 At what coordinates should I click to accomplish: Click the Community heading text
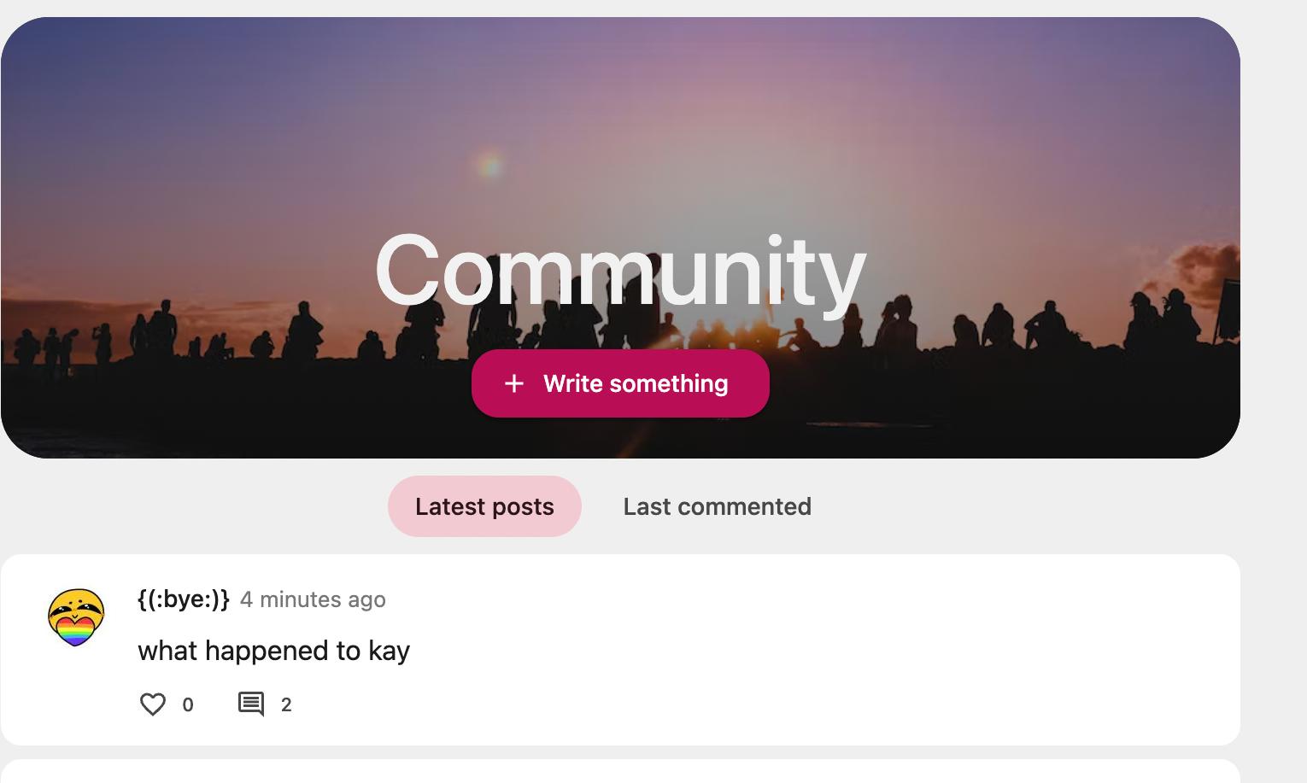[x=620, y=271]
